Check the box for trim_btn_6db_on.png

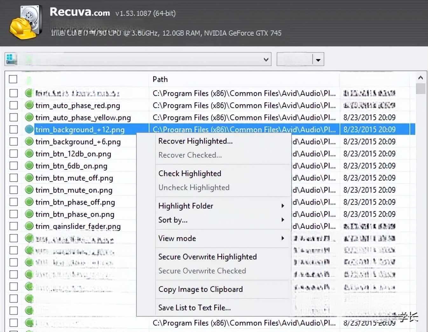14,165
